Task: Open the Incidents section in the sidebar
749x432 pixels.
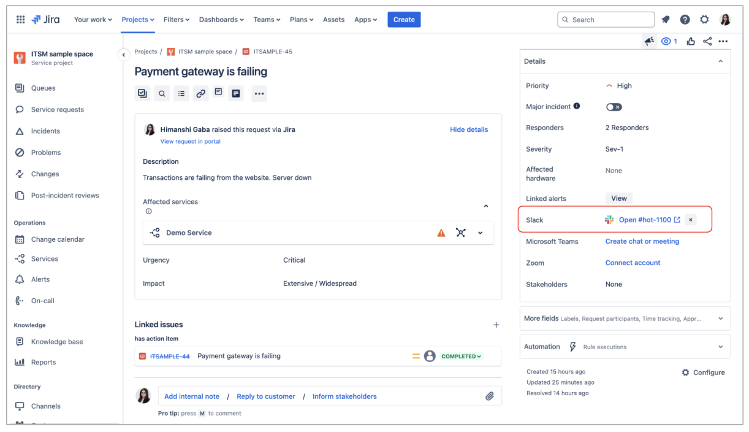Action: point(55,131)
